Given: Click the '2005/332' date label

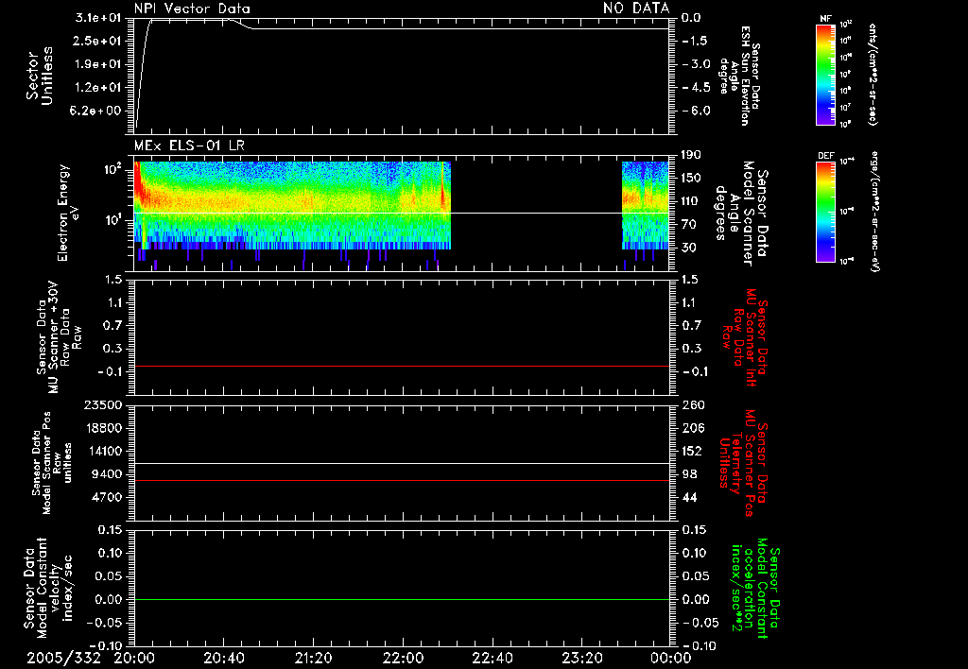Looking at the screenshot, I should coord(63,658).
